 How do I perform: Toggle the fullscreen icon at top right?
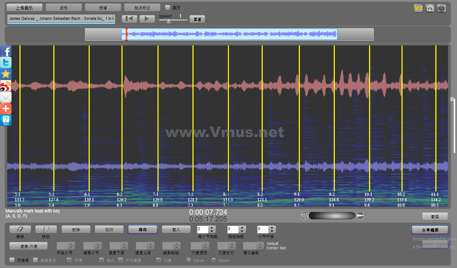click(442, 8)
